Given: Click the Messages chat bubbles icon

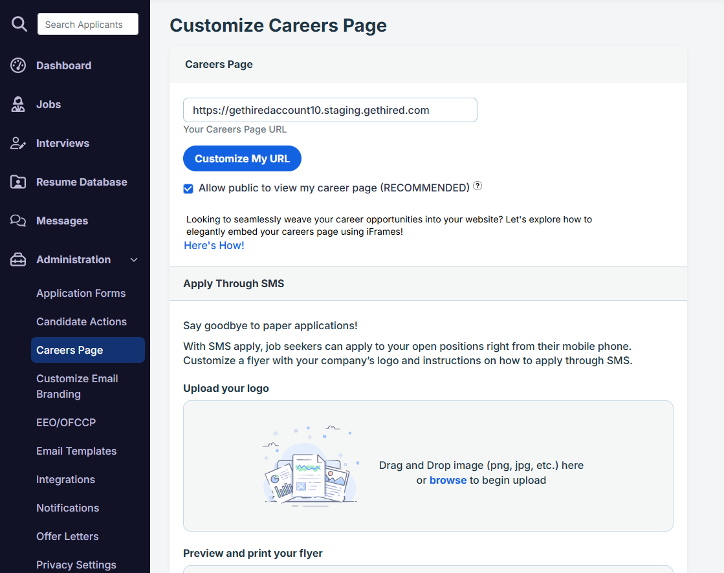Looking at the screenshot, I should pyautogui.click(x=18, y=221).
